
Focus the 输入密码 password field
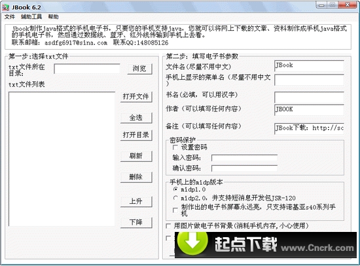point(244,158)
